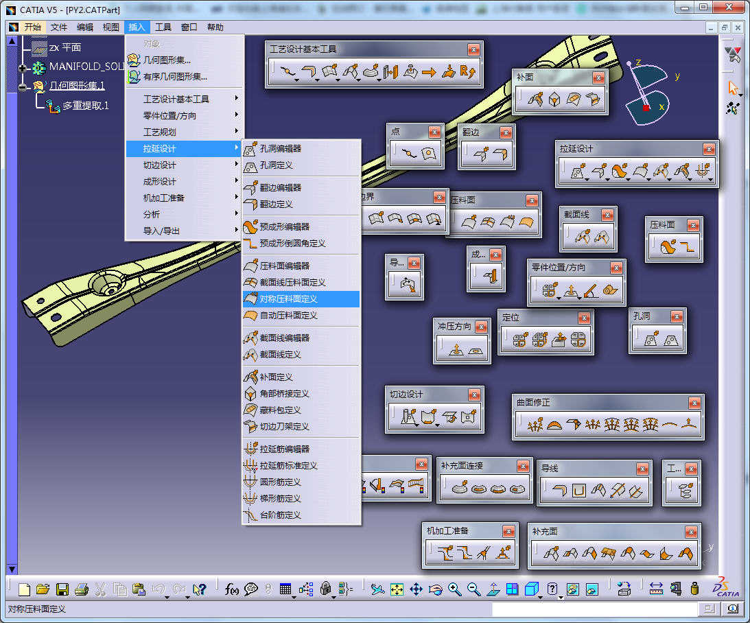This screenshot has width=750, height=623.
Task: Select 台阶筋定义 menu entry
Action: [301, 515]
